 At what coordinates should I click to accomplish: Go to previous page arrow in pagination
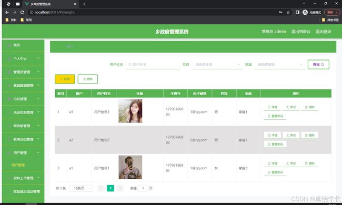101,188
